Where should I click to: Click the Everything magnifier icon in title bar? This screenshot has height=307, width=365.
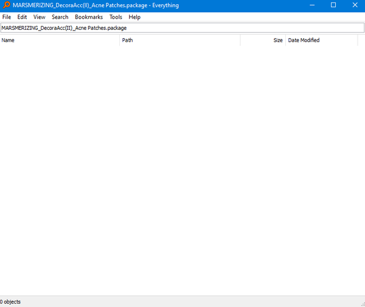click(5, 5)
